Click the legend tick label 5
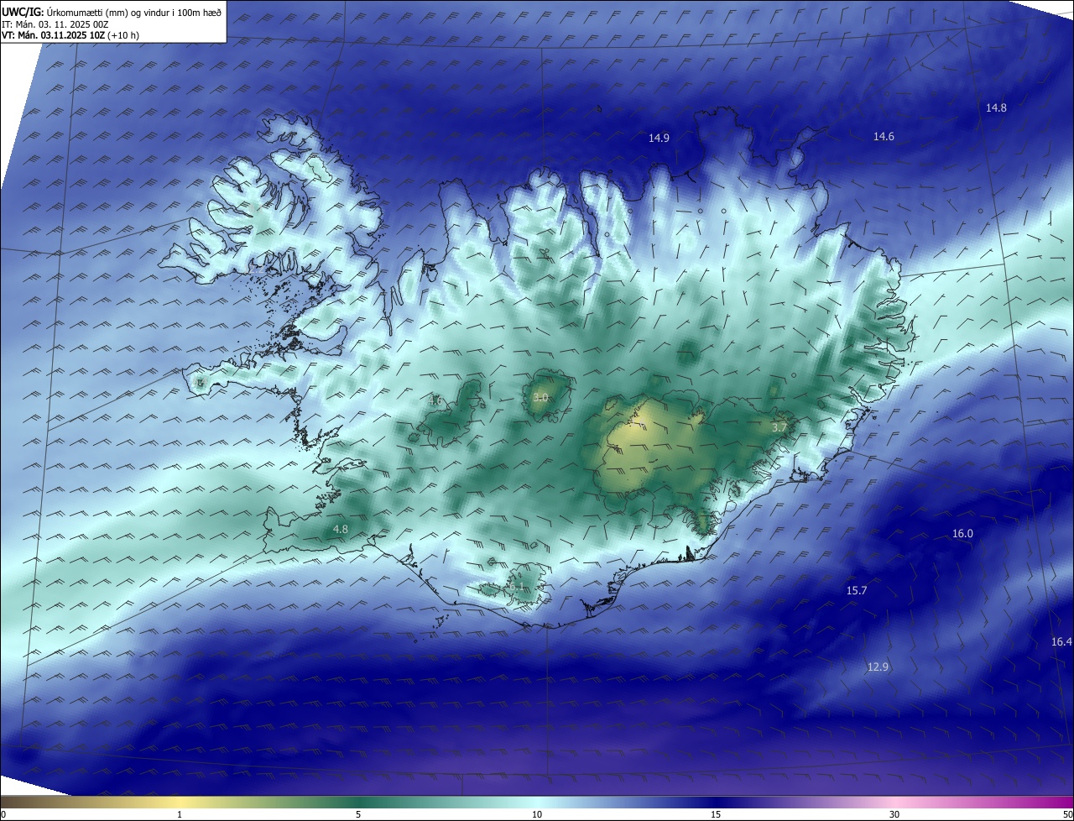1074x821 pixels. 358,814
